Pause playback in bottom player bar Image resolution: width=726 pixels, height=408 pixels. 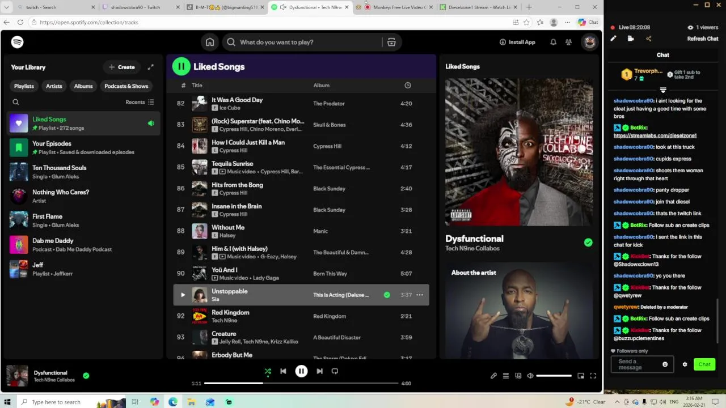pyautogui.click(x=301, y=371)
